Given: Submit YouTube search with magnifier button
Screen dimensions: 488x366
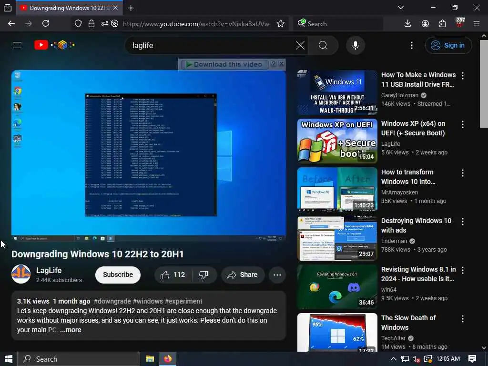Looking at the screenshot, I should (x=323, y=45).
